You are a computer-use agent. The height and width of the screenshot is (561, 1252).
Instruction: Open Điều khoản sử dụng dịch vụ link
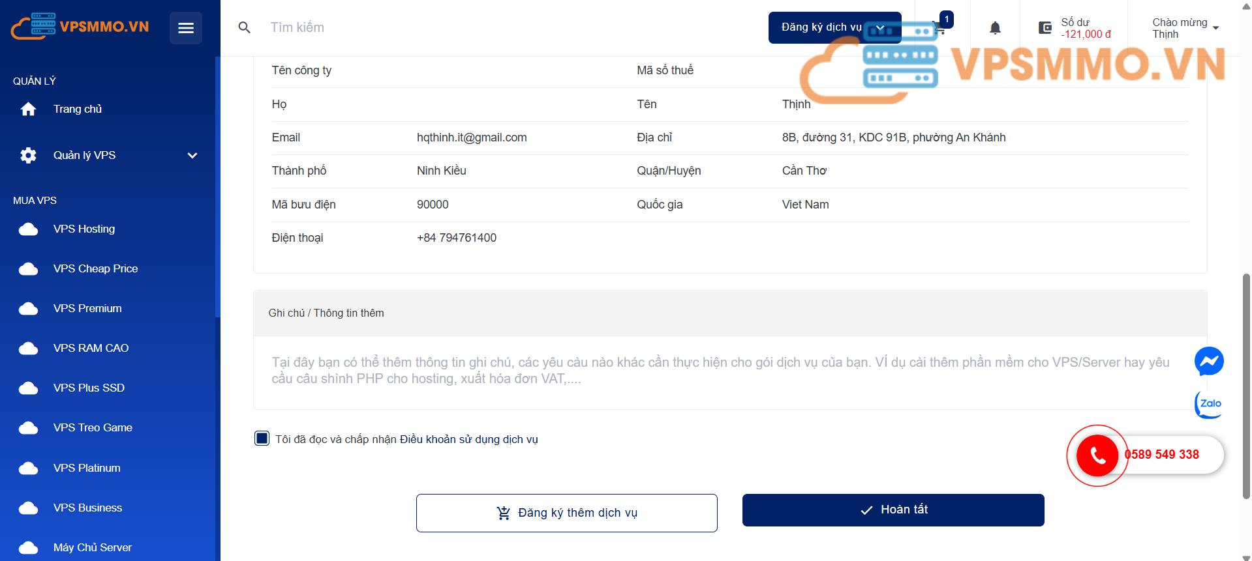[x=468, y=440]
